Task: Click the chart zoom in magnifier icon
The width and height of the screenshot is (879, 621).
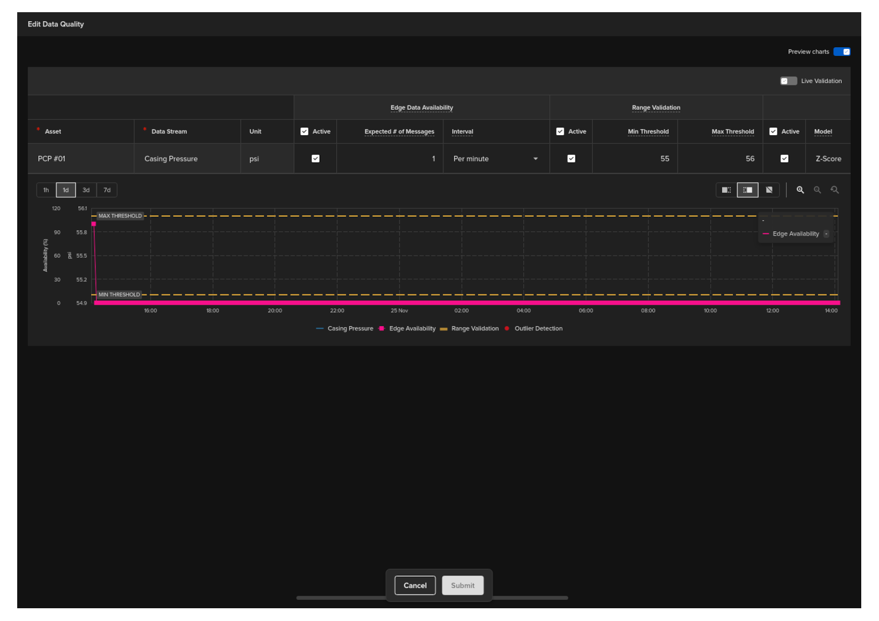Action: tap(800, 190)
